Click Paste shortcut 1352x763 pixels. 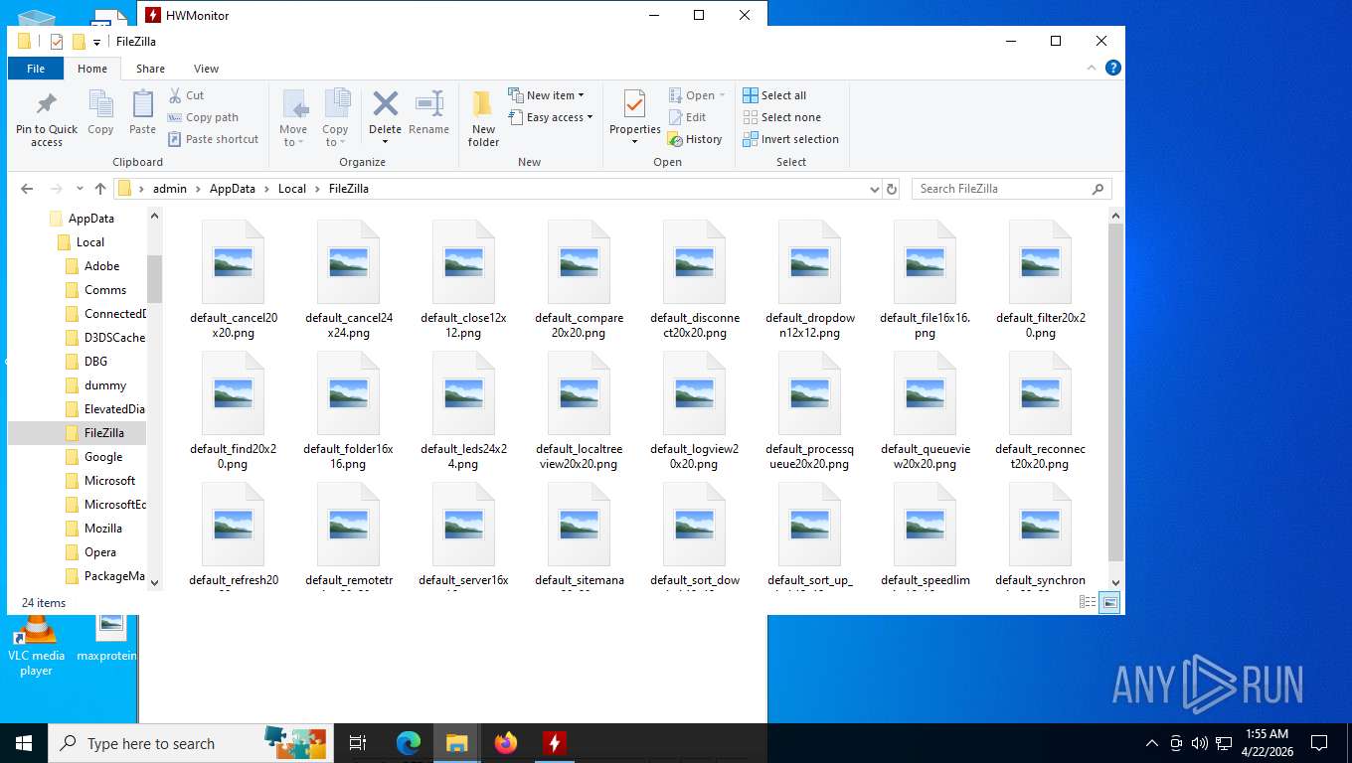tap(213, 139)
